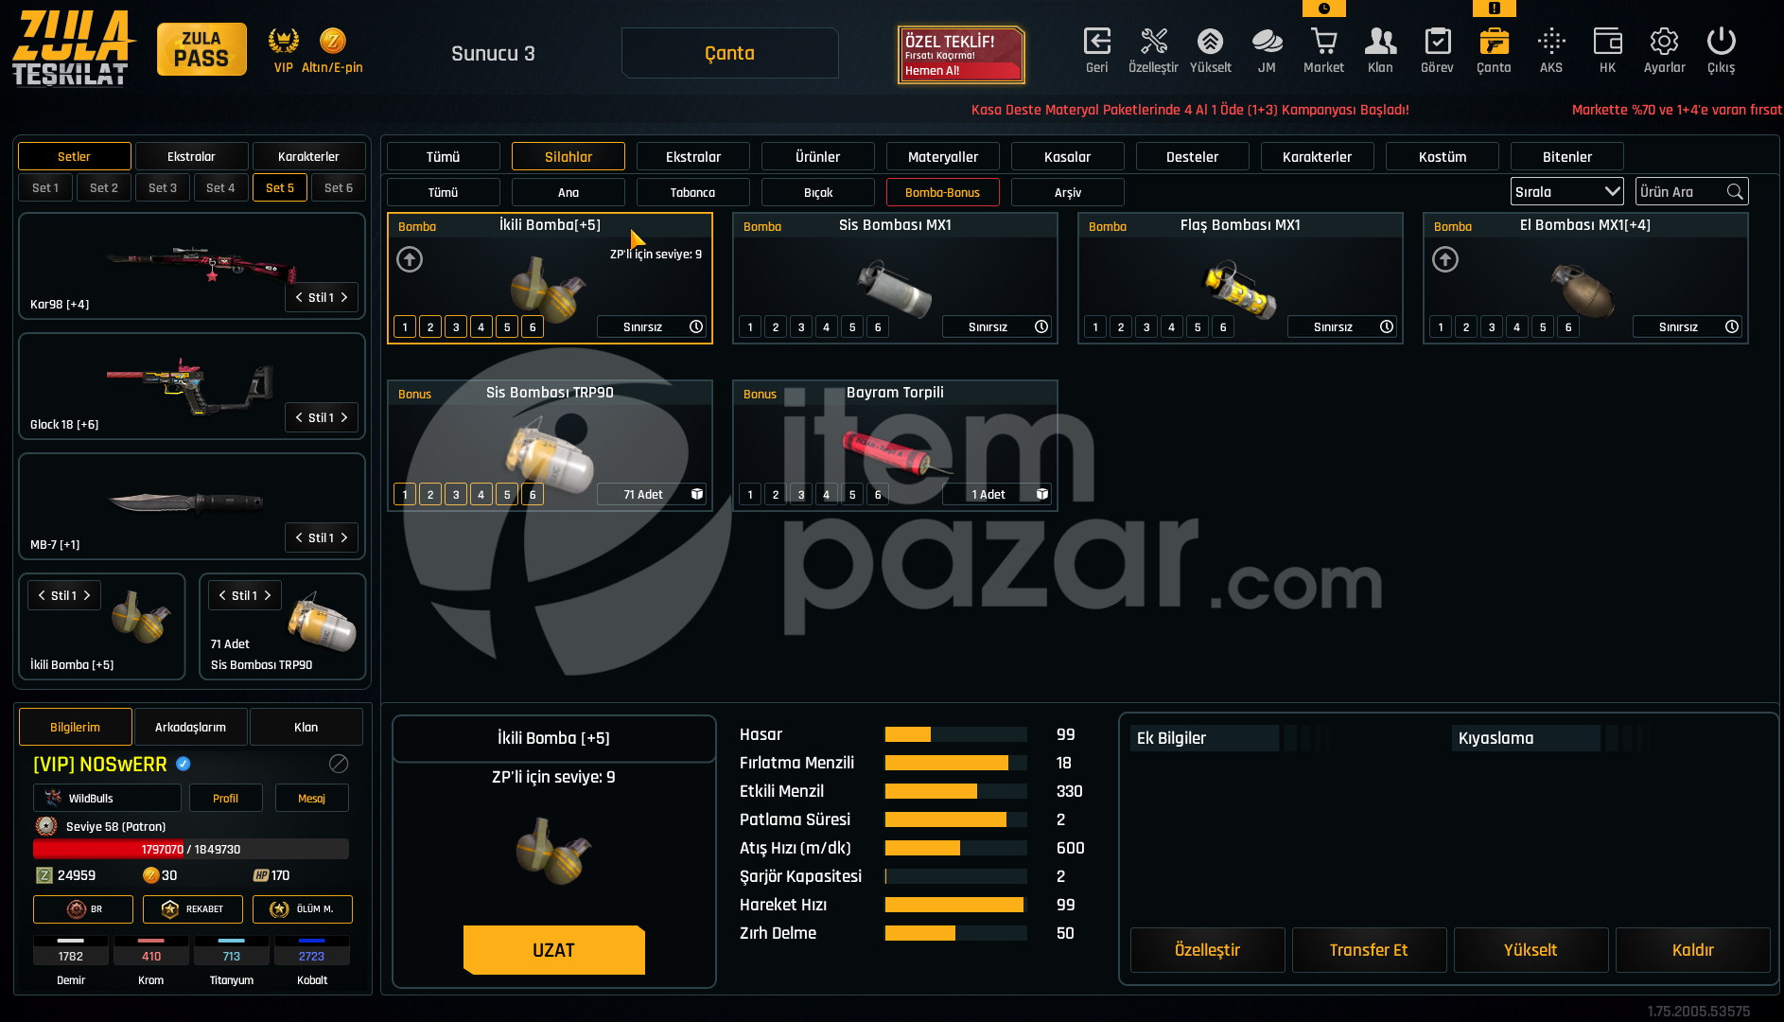The width and height of the screenshot is (1784, 1022).
Task: Open the Klan members icon
Action: (x=1380, y=42)
